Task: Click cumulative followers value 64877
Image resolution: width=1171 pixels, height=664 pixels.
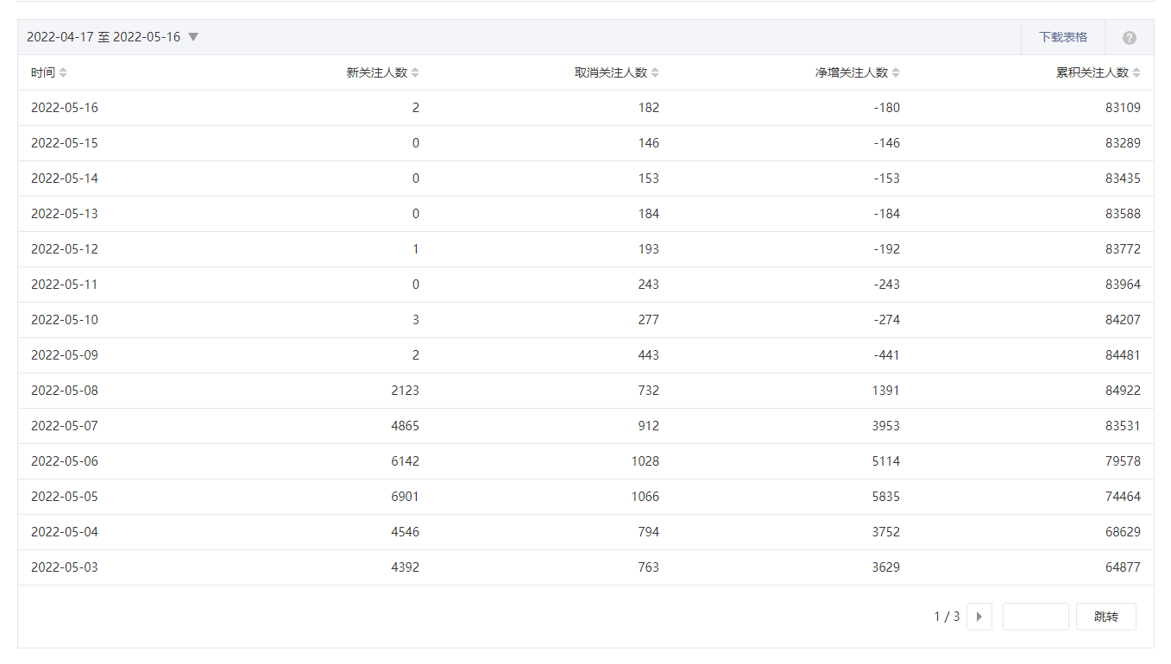Action: click(x=1123, y=567)
